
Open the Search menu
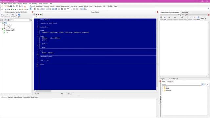pos(10,4)
